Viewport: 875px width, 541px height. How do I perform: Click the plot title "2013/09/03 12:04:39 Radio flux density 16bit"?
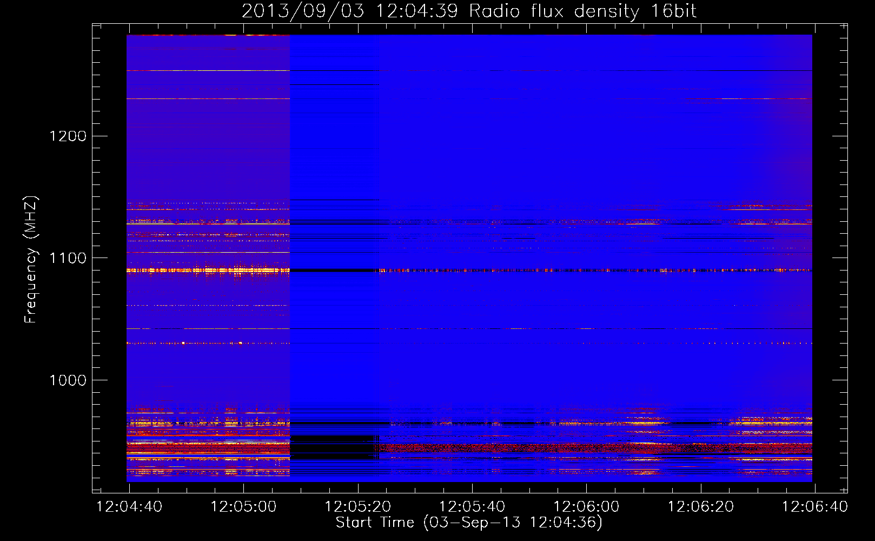[469, 11]
